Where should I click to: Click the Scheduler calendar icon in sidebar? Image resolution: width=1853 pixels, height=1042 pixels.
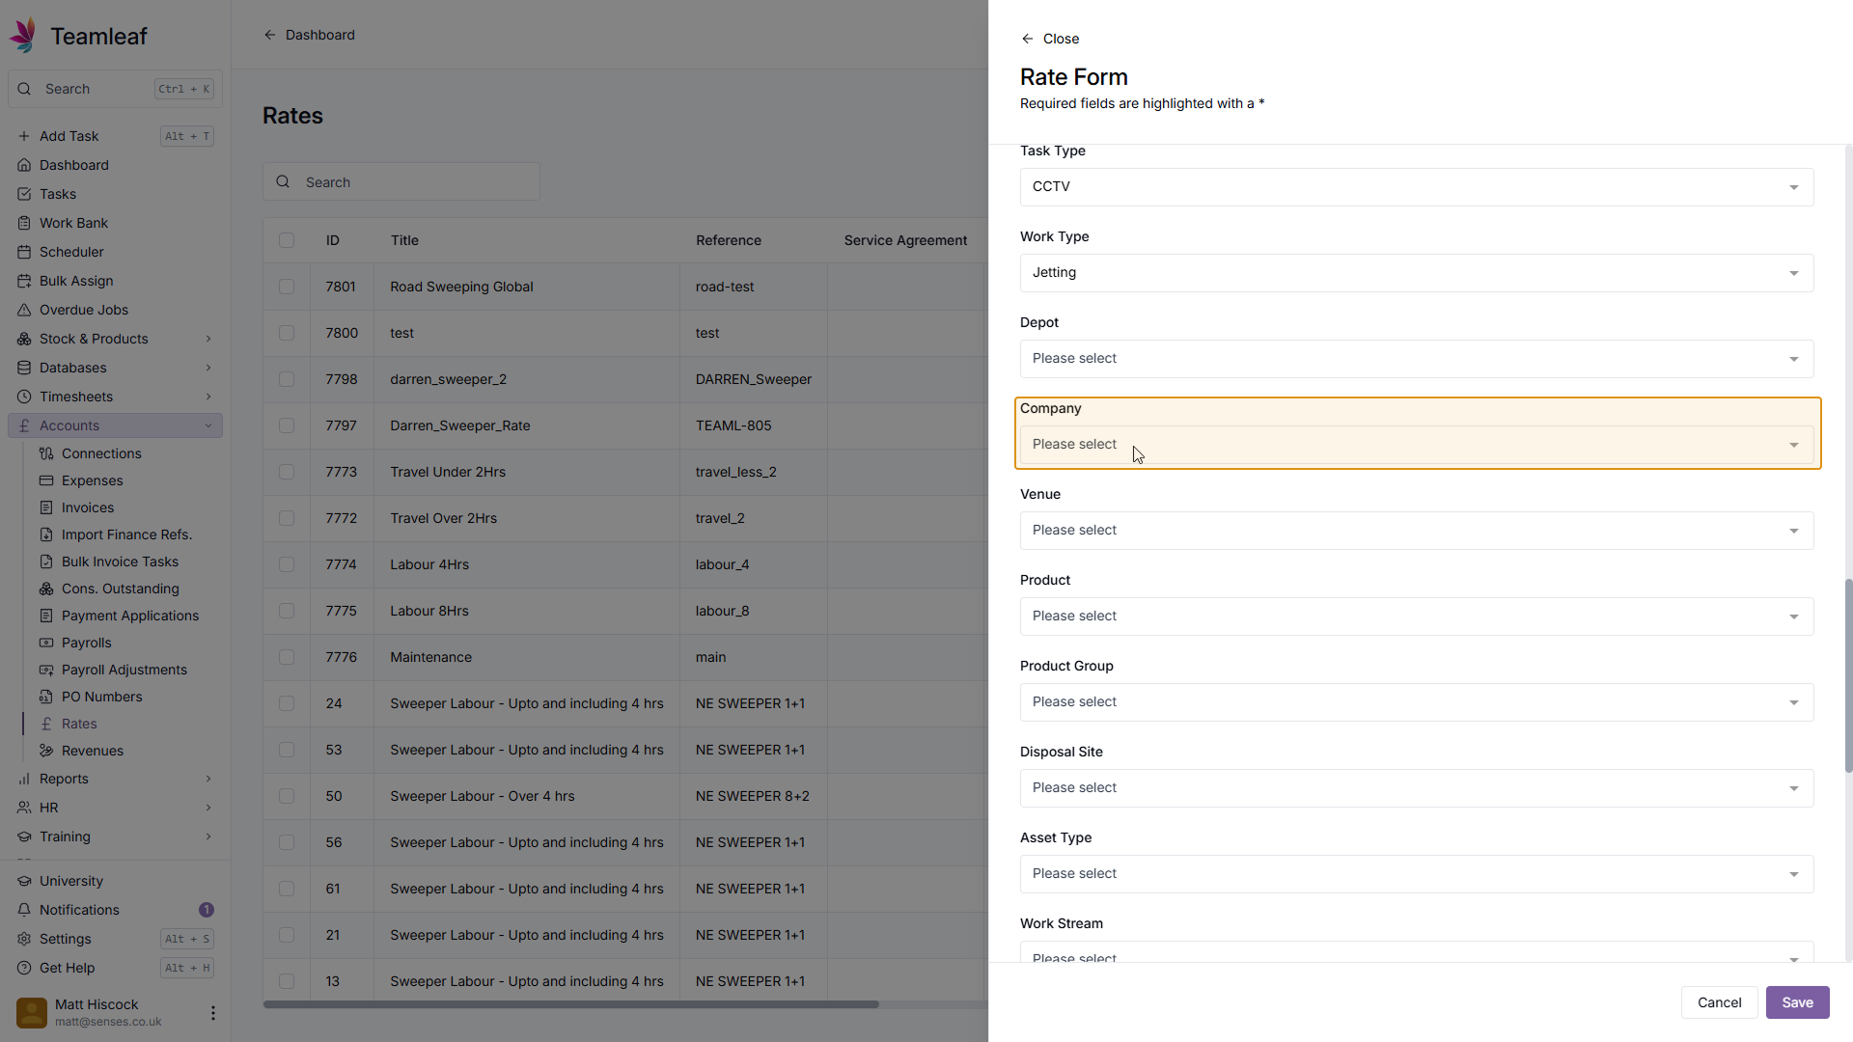pyautogui.click(x=24, y=252)
